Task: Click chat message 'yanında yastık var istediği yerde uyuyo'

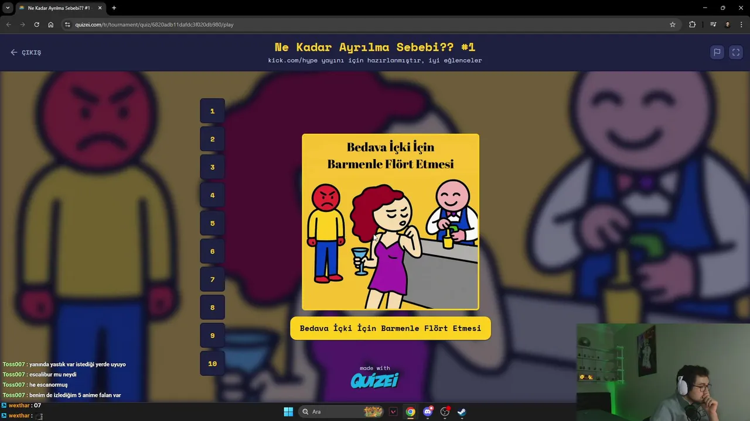Action: point(77,364)
